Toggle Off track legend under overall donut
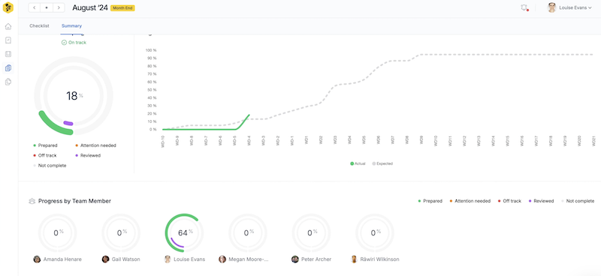Image resolution: width=601 pixels, height=276 pixels. point(45,155)
